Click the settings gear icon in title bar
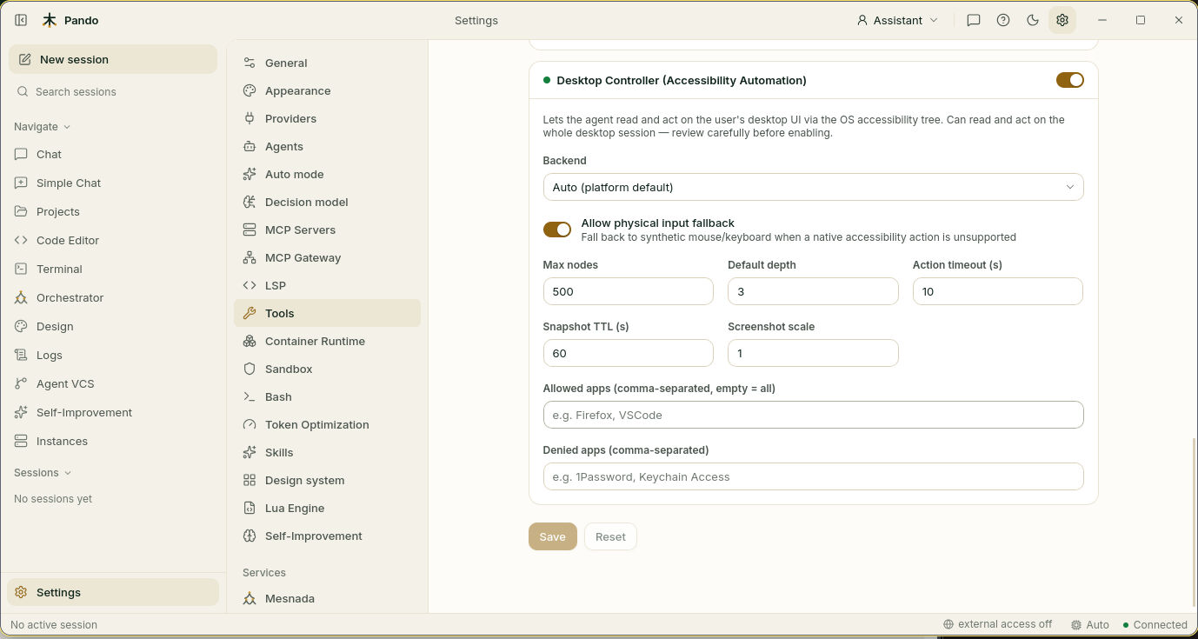Viewport: 1198px width, 639px height. (1062, 20)
